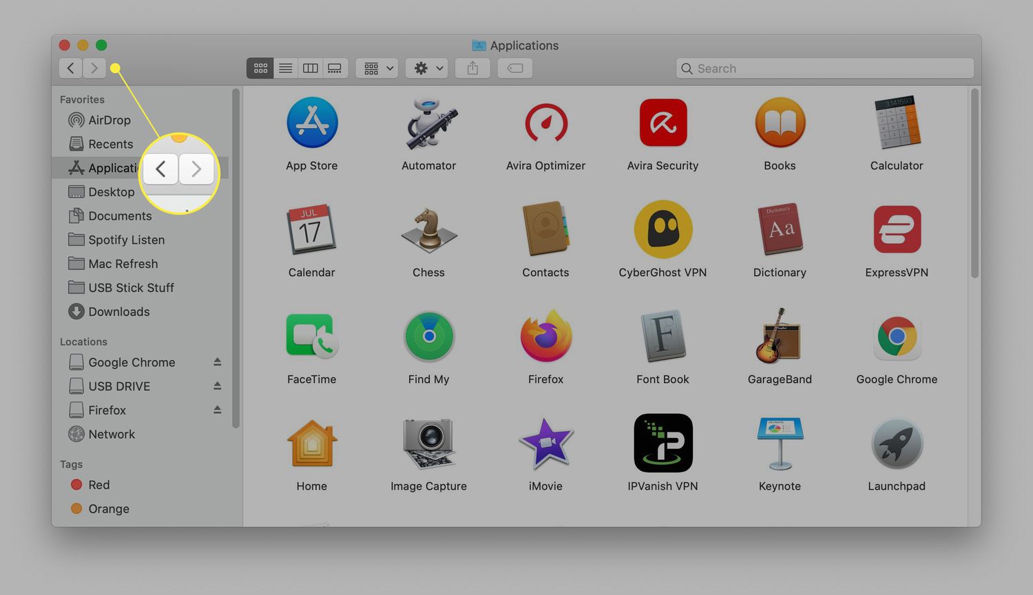Open the App Store application
The width and height of the screenshot is (1033, 595).
point(312,123)
